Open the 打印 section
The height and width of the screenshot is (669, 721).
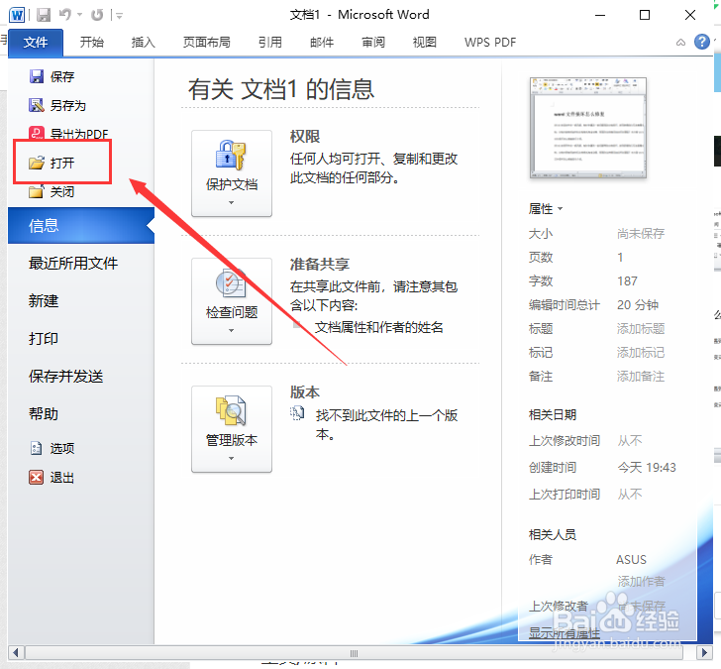[x=44, y=339]
